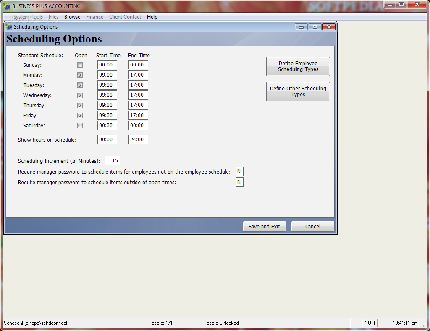Image resolution: width=430 pixels, height=331 pixels.
Task: Open the Client Contact menu
Action: click(x=125, y=17)
